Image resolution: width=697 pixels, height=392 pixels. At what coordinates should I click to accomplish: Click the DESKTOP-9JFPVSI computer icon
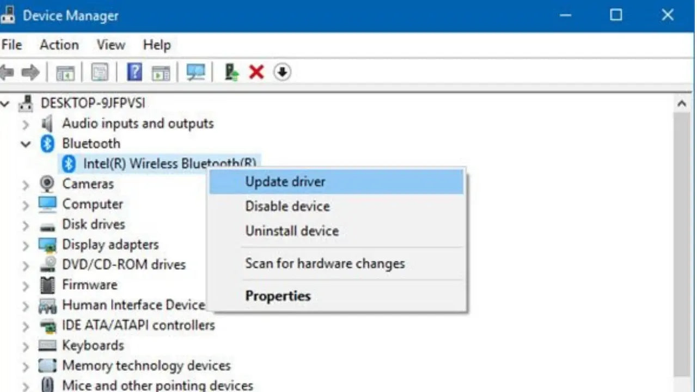tap(26, 103)
